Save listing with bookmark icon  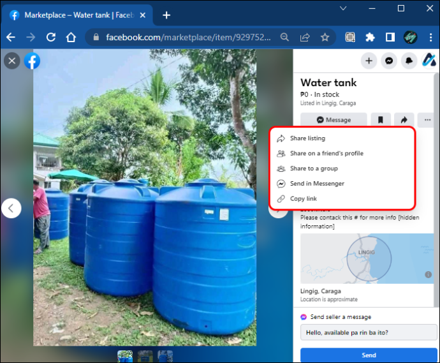[x=381, y=120]
